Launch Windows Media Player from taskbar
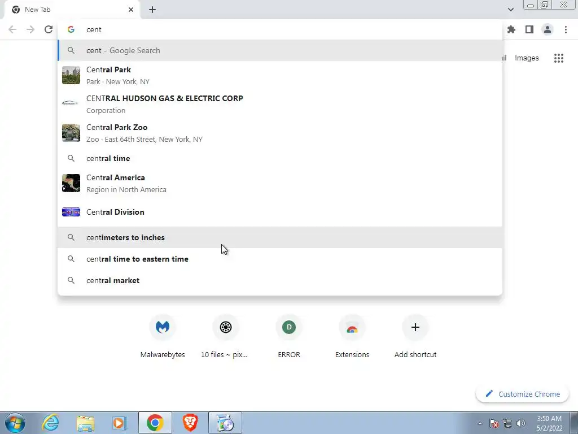The image size is (578, 434). (x=120, y=423)
